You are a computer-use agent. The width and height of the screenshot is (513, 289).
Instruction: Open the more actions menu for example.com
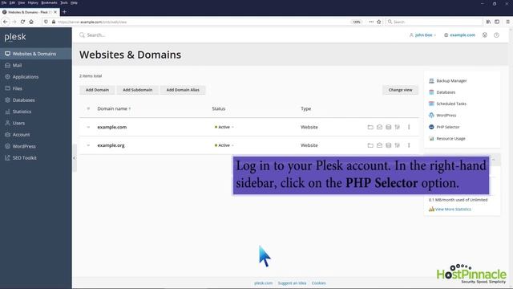[409, 127]
